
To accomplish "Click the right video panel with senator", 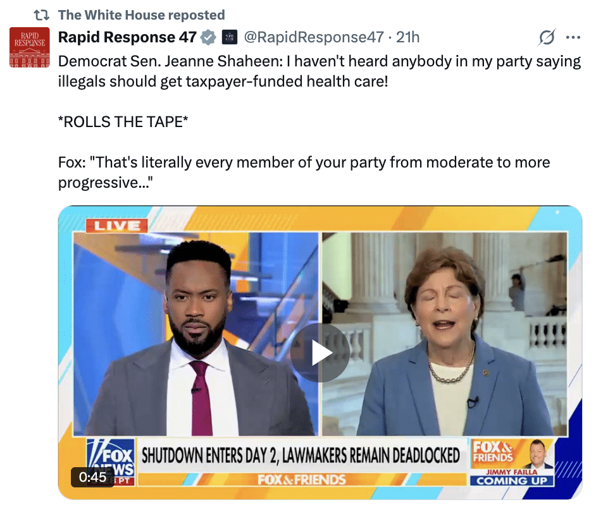I will (x=445, y=334).
